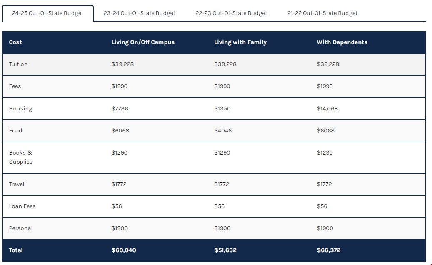Viewport: 432px width, 265px height.
Task: Select the $14,068 housing value
Action: [327, 109]
